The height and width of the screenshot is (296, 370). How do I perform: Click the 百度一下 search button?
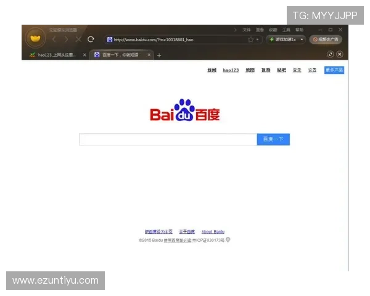(273, 139)
